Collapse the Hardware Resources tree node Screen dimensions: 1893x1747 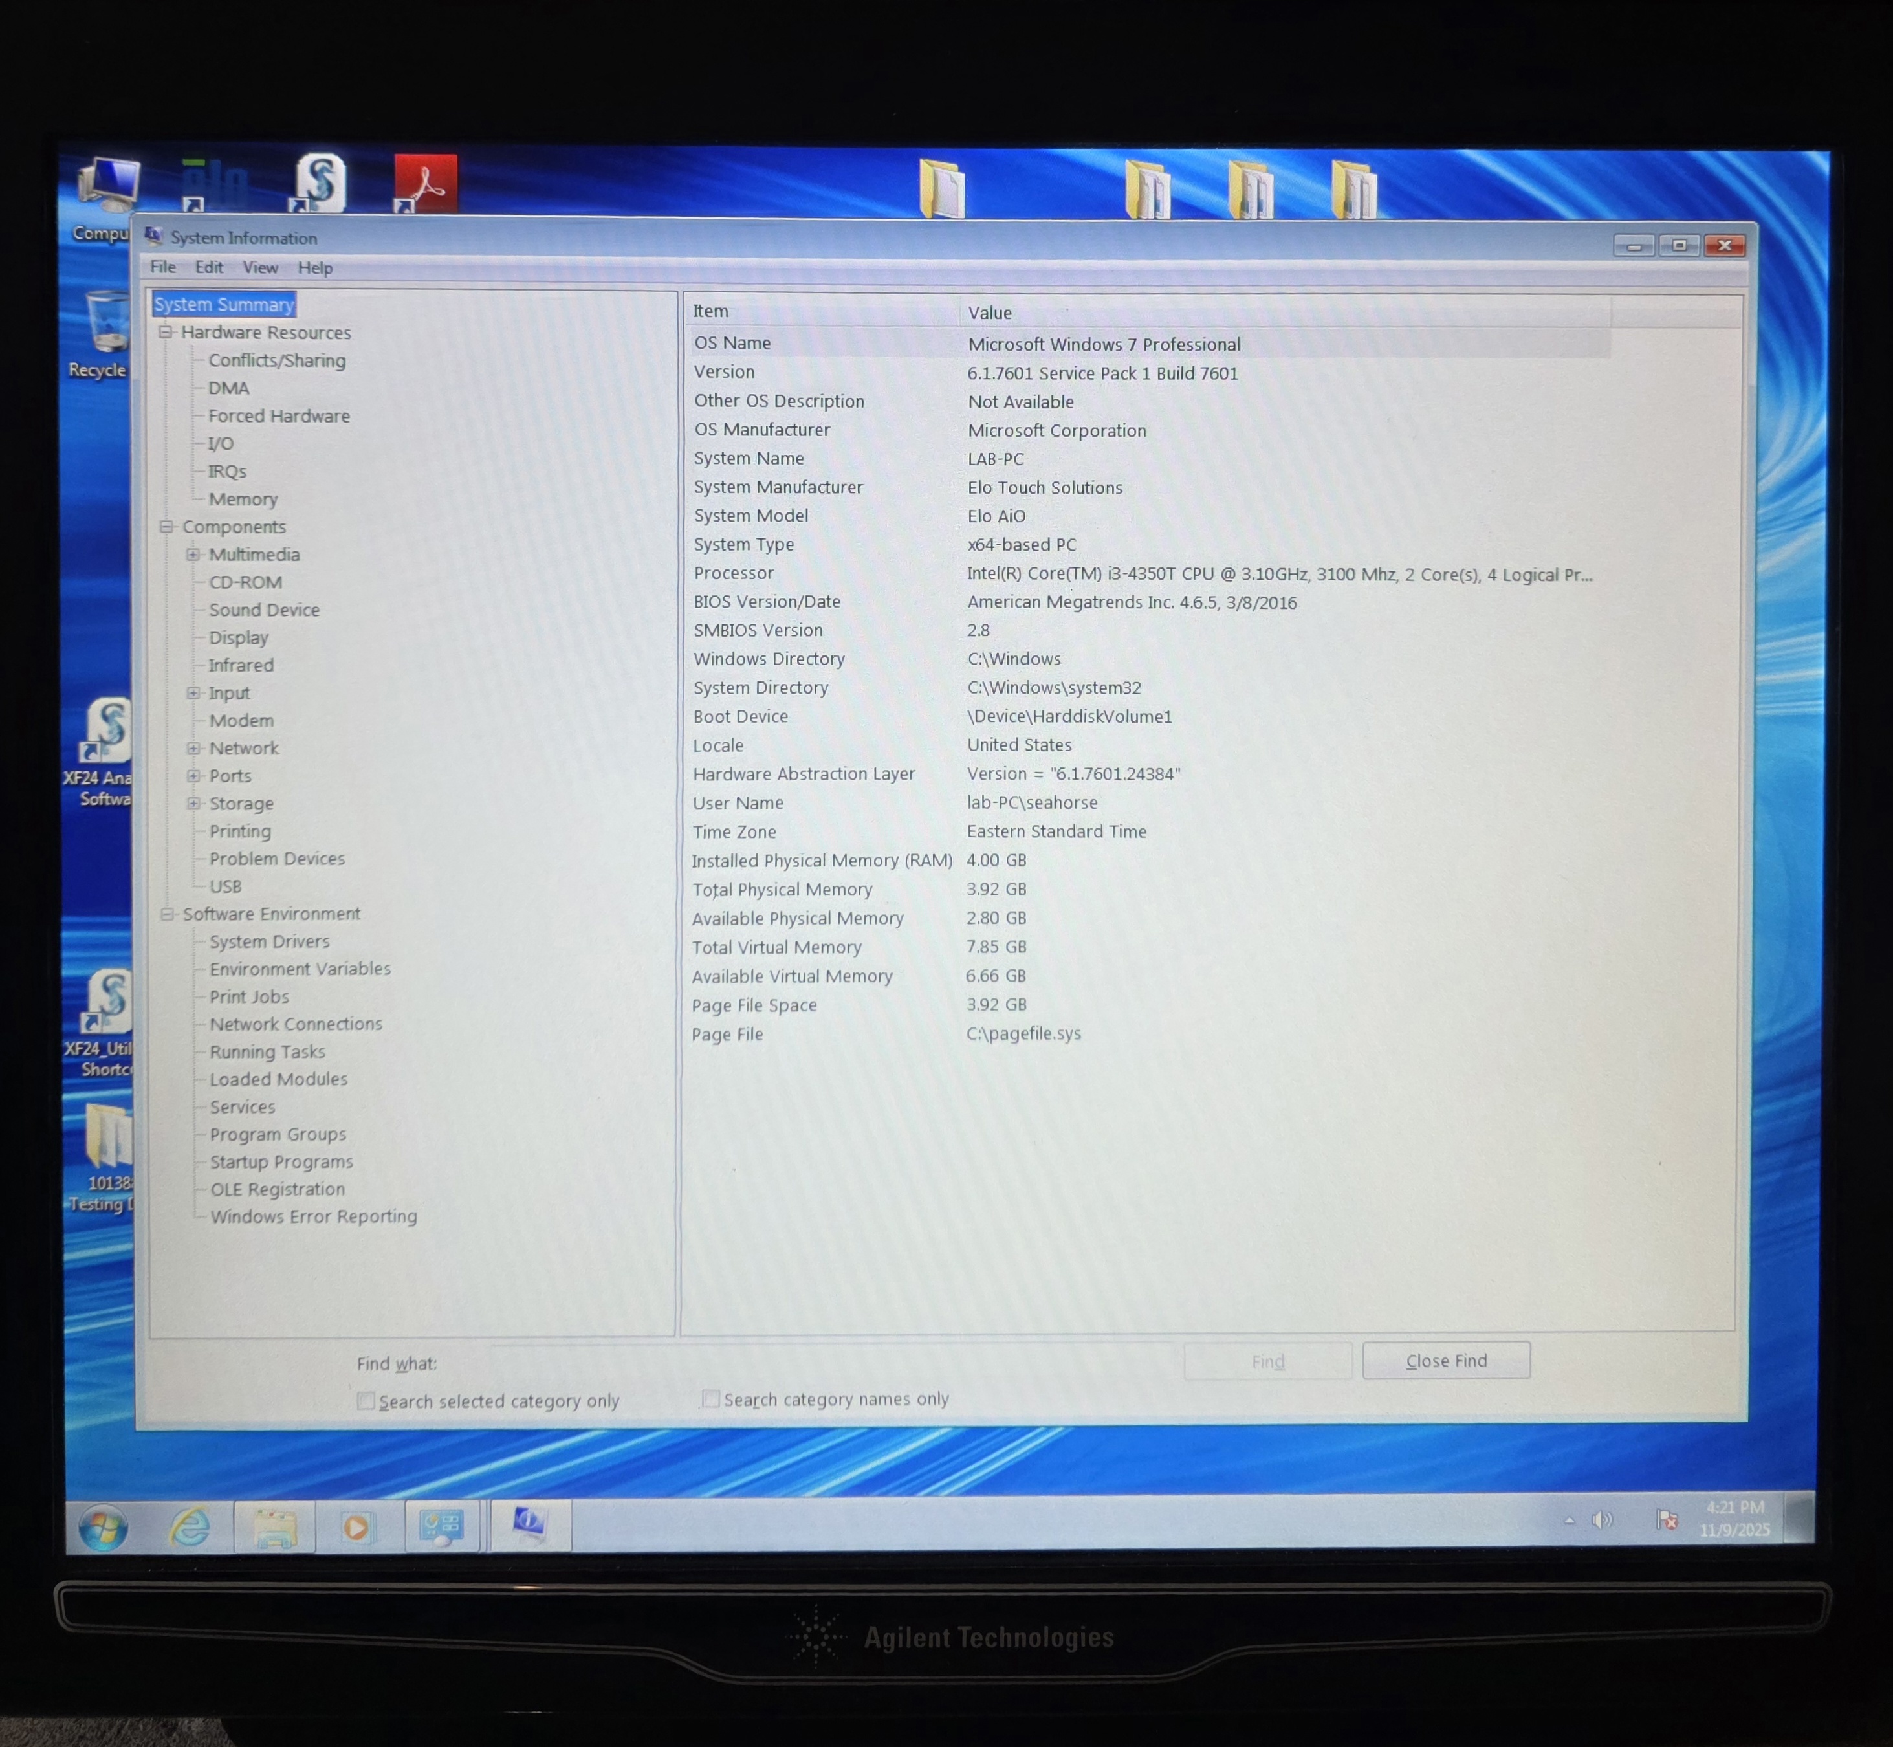[x=166, y=332]
